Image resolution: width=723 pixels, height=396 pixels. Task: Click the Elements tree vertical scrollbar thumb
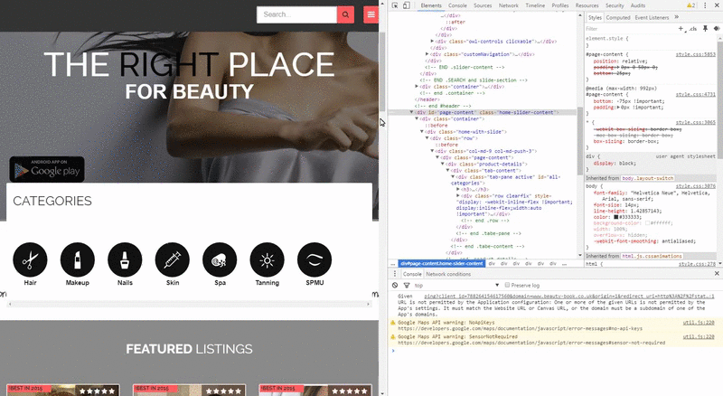(580, 141)
